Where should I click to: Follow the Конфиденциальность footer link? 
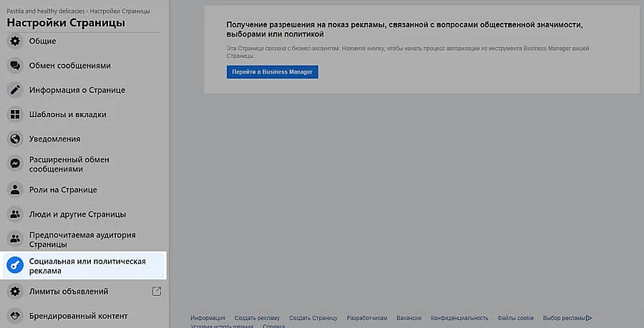(459, 318)
